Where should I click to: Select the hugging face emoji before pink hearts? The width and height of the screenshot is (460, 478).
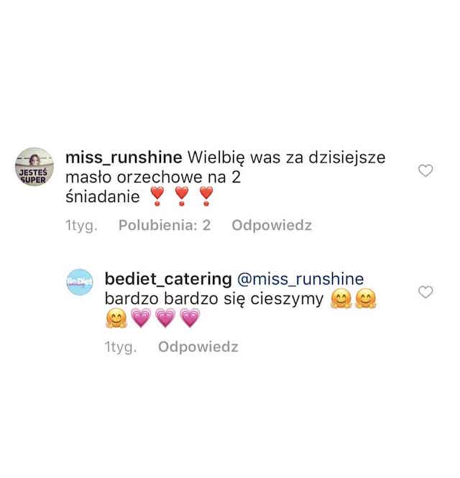click(x=116, y=318)
